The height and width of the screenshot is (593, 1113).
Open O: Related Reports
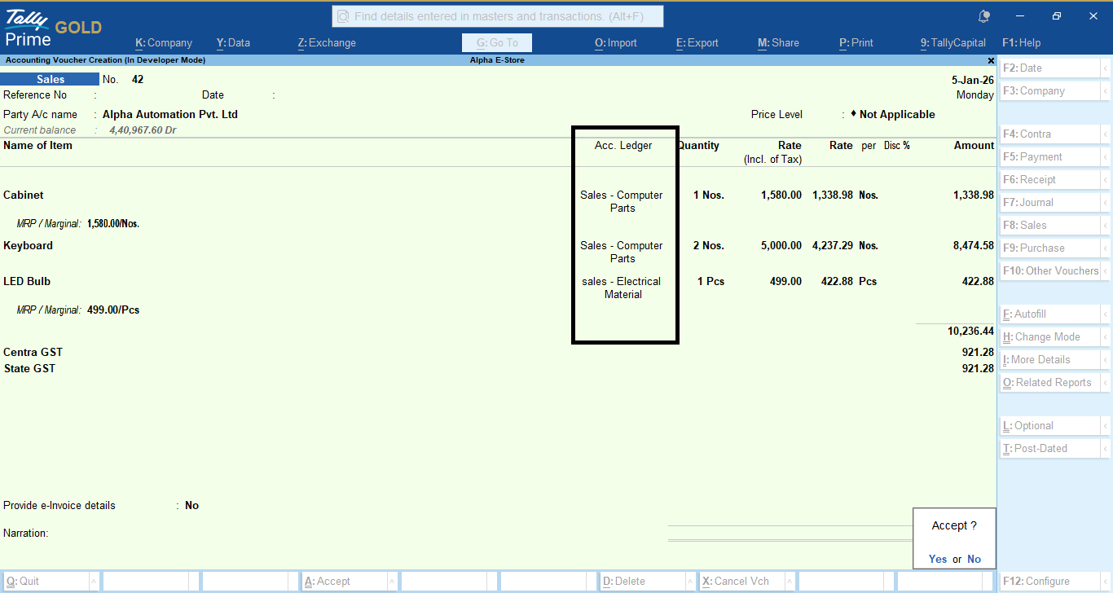pyautogui.click(x=1050, y=383)
